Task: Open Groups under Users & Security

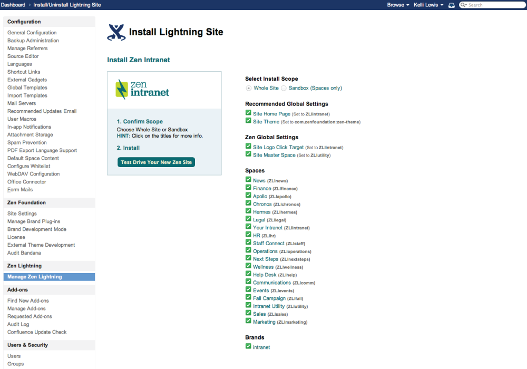Action: tap(15, 364)
